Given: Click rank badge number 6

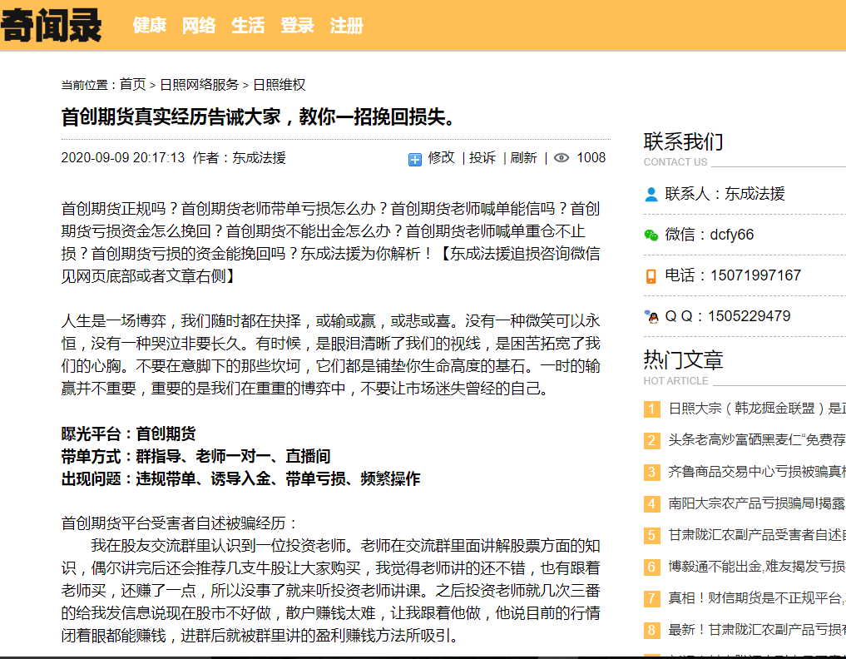Looking at the screenshot, I should point(652,567).
